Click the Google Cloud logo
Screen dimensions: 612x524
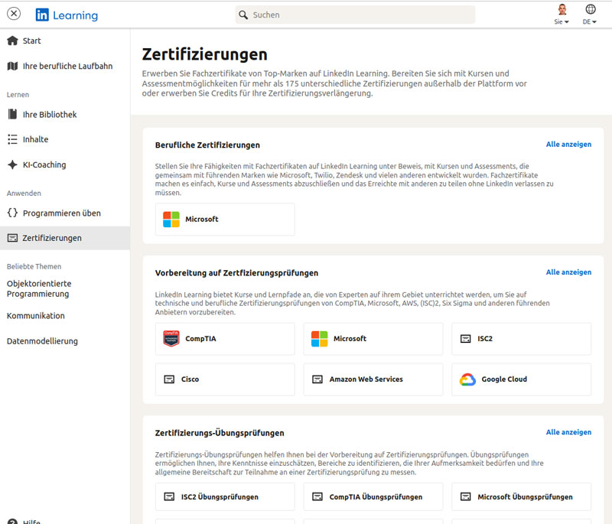[x=467, y=379]
